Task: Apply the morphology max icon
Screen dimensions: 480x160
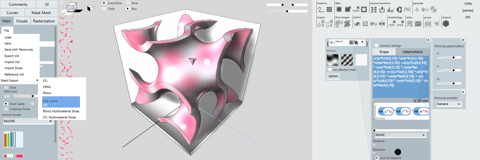Action: click(x=400, y=24)
